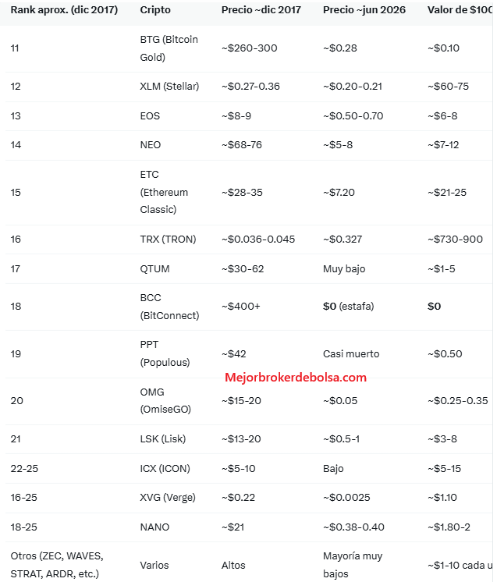Select the BTG (Bitcoin Gold) cell
The image size is (497, 582).
pyautogui.click(x=169, y=48)
